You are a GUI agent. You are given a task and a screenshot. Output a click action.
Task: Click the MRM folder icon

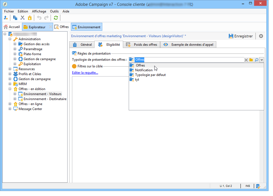(x=16, y=84)
